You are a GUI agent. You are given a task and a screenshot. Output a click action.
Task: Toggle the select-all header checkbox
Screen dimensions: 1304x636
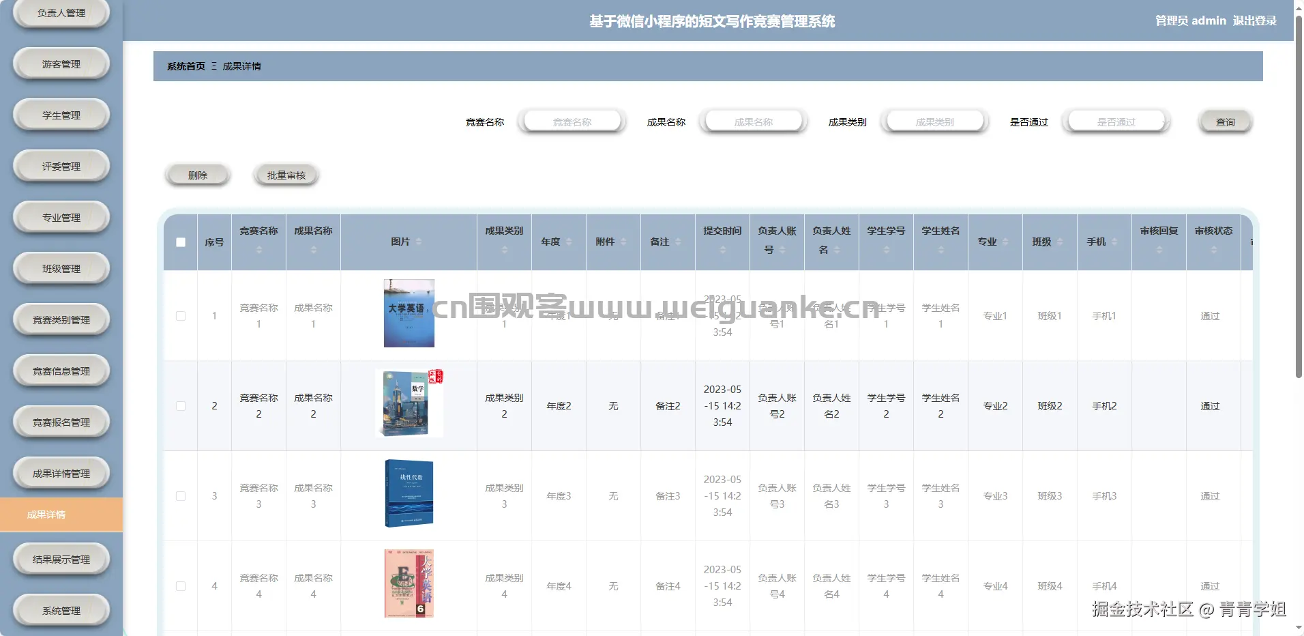tap(181, 242)
